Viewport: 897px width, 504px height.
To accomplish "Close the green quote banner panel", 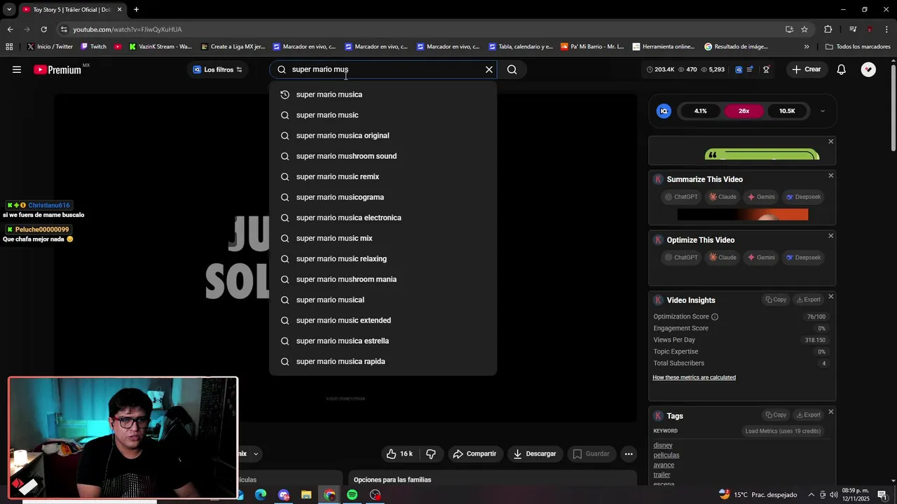I will [831, 141].
